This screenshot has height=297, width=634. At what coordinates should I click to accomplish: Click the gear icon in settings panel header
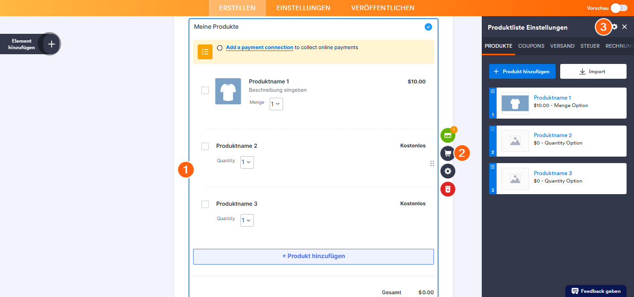coord(615,27)
